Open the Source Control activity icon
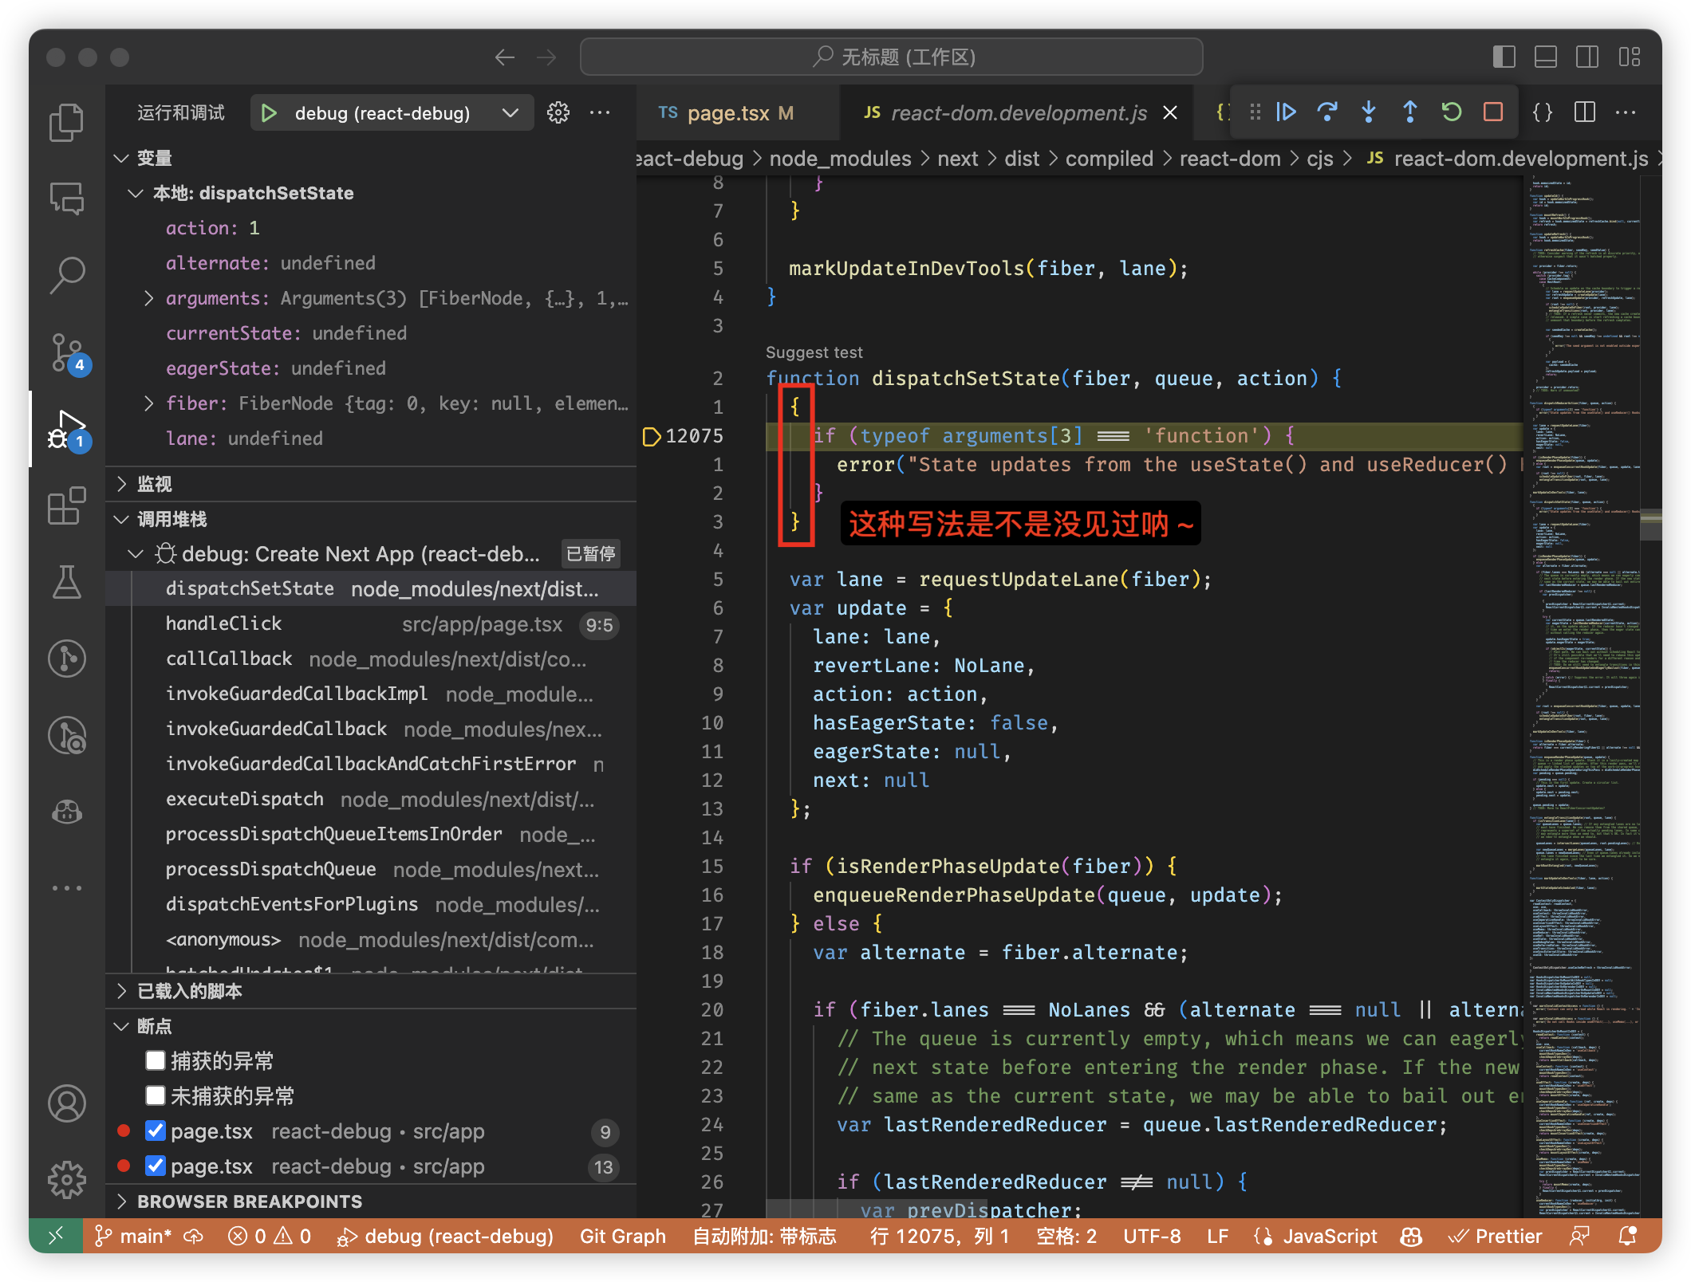The width and height of the screenshot is (1691, 1282). 67,352
